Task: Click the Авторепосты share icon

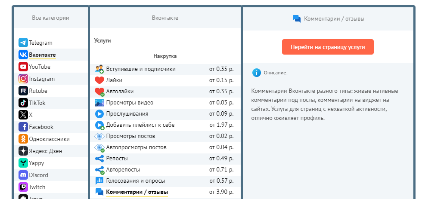Action: (99, 170)
